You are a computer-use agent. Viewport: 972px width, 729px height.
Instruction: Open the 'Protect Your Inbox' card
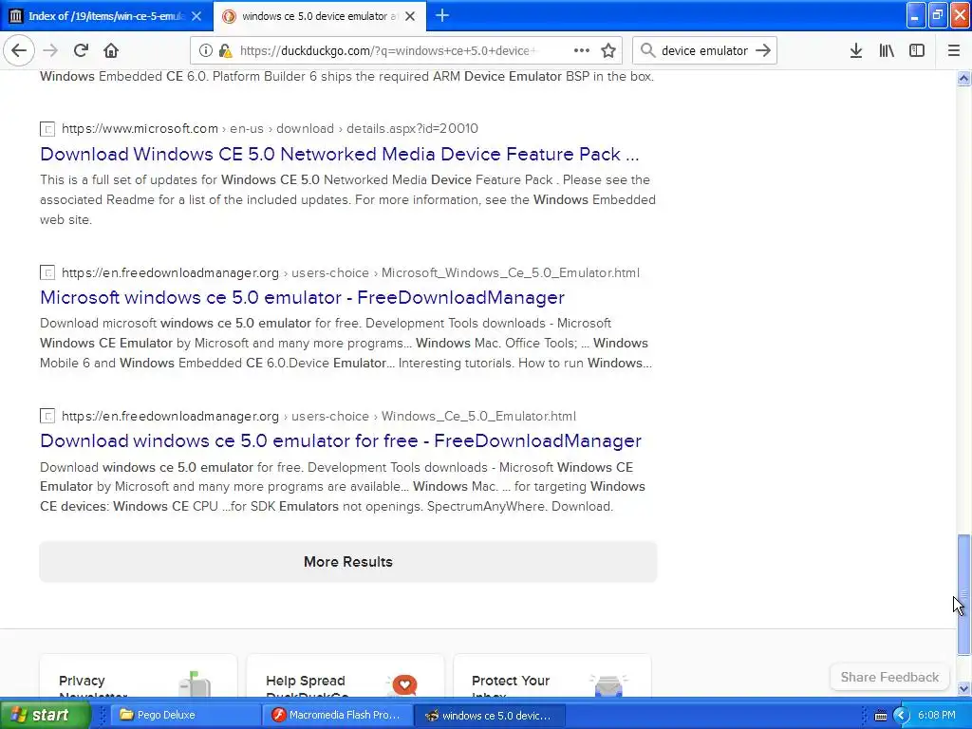551,676
